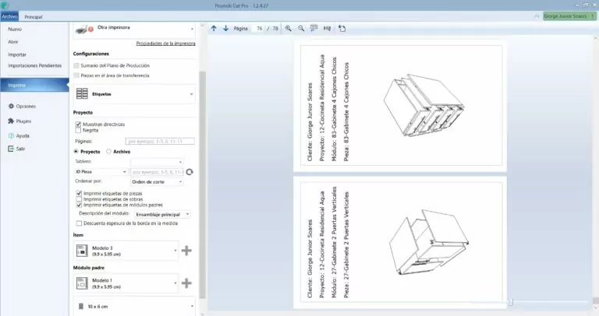Go to previous page with up arrow
599x316 pixels.
coord(214,28)
